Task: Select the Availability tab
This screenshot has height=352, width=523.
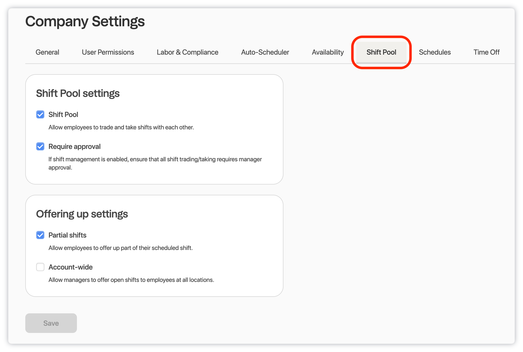Action: tap(328, 52)
